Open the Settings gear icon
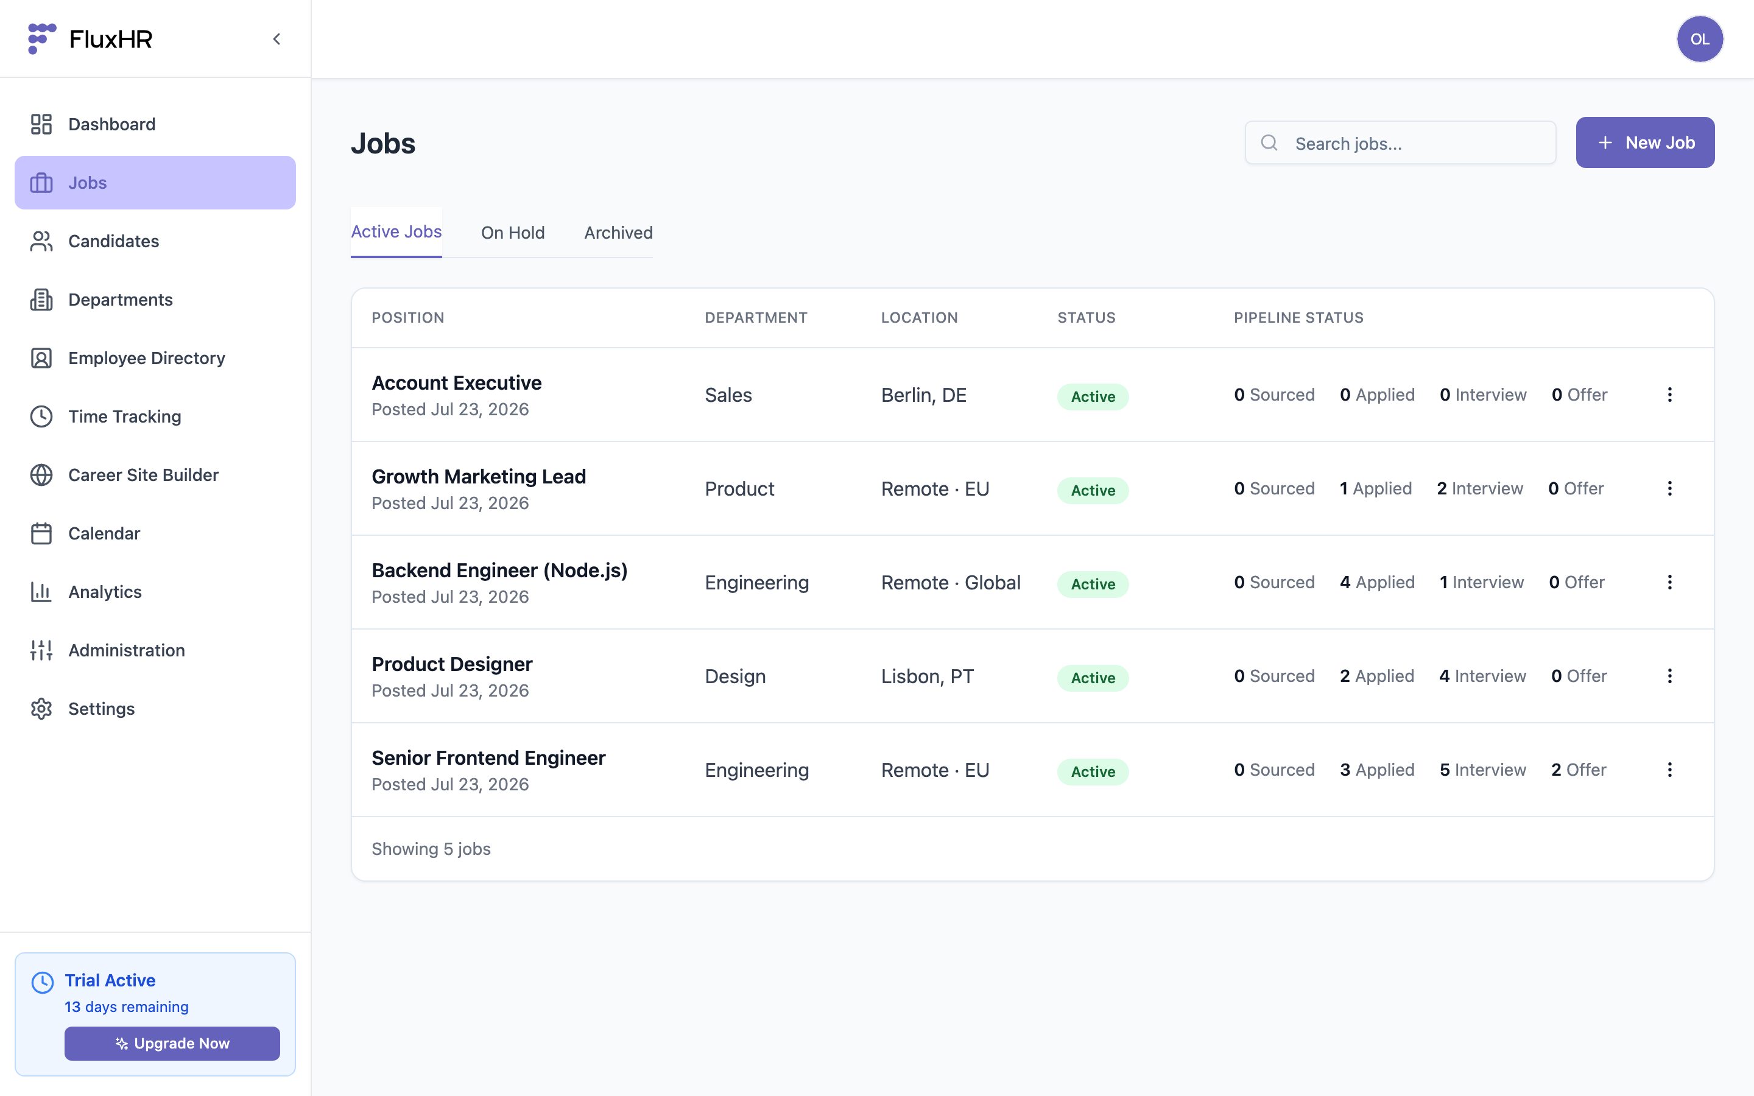This screenshot has height=1096, width=1754. coord(41,708)
